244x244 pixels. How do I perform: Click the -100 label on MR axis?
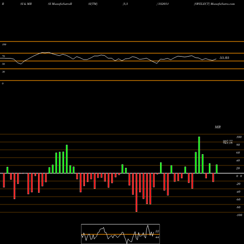pos(239,215)
